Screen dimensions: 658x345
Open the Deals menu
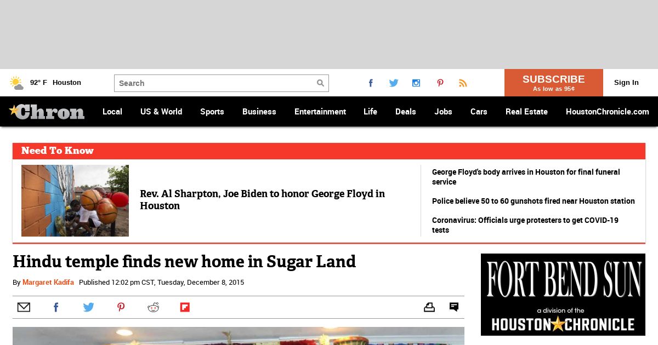pos(406,112)
